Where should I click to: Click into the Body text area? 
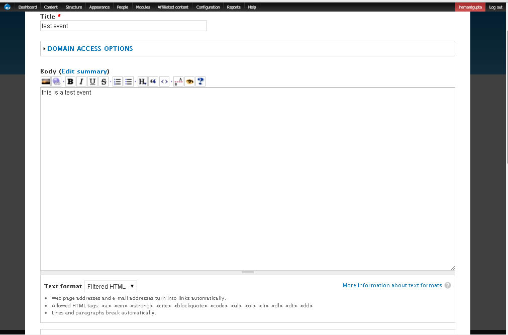[248, 179]
